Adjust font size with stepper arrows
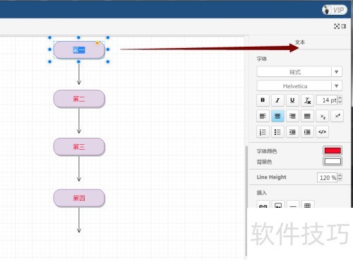The height and width of the screenshot is (260, 353). click(340, 100)
